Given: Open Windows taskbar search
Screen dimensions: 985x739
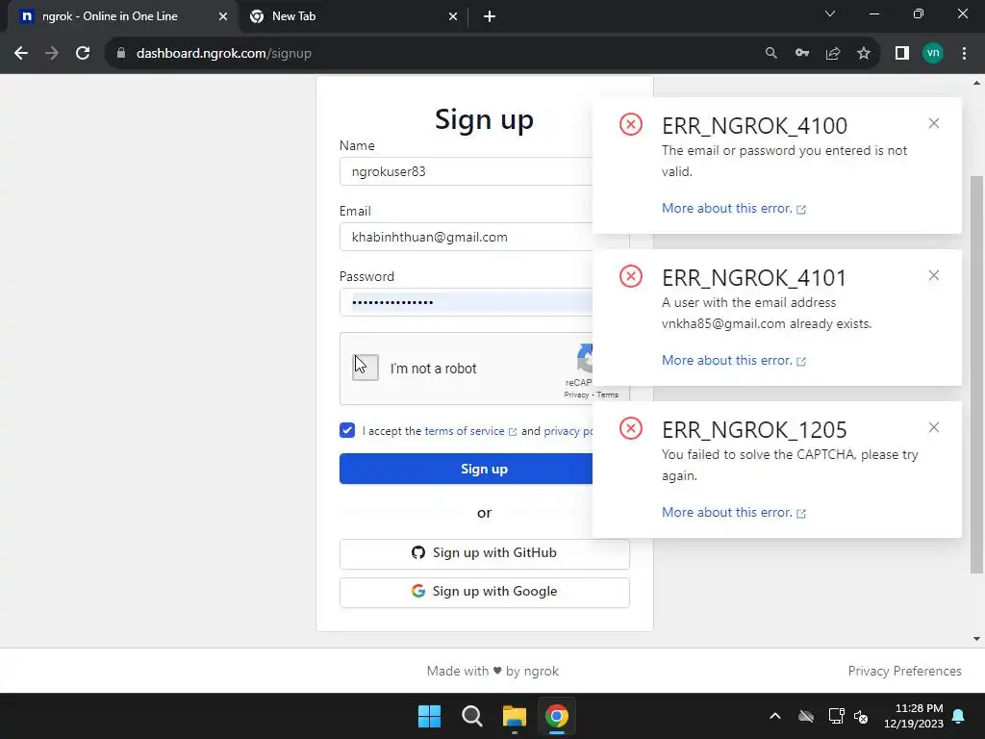Looking at the screenshot, I should click(471, 716).
